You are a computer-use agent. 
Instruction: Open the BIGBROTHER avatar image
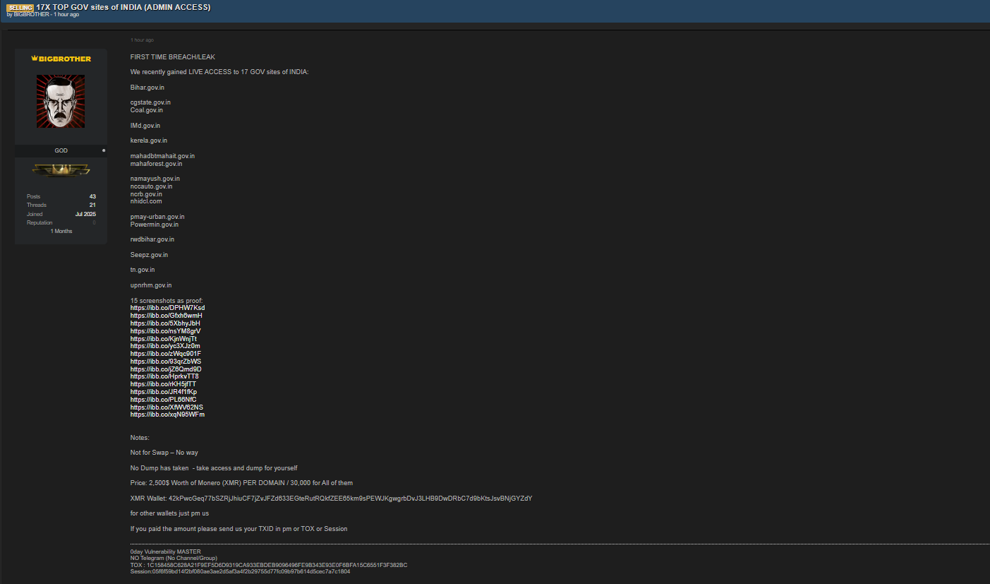pyautogui.click(x=61, y=101)
